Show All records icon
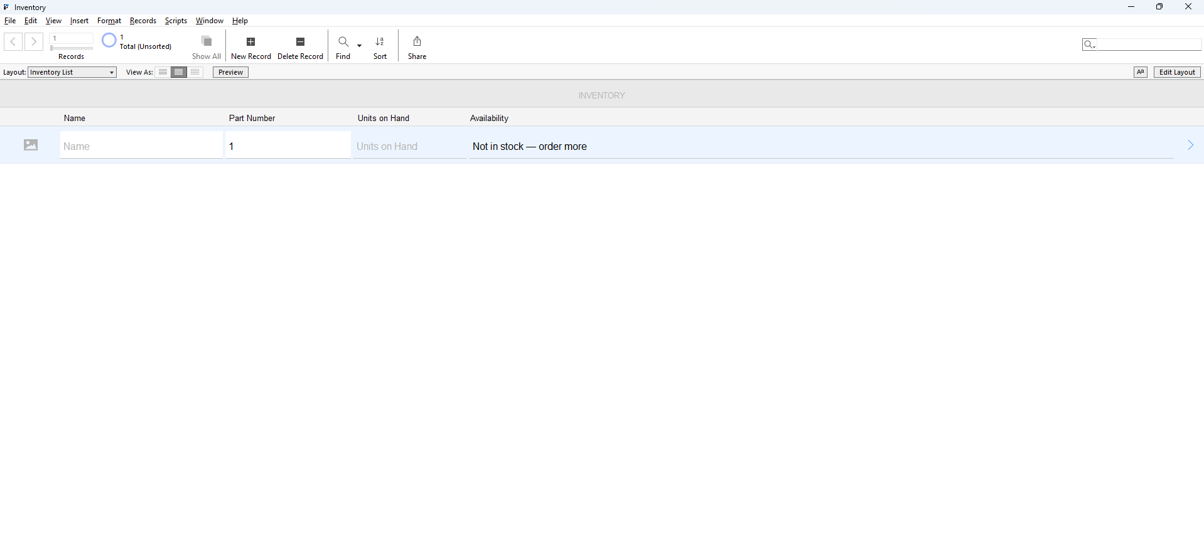 click(207, 41)
